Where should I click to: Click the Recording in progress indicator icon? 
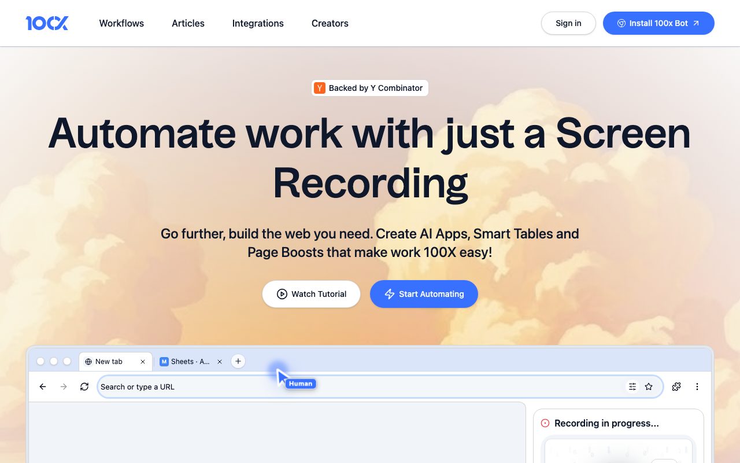click(x=545, y=423)
